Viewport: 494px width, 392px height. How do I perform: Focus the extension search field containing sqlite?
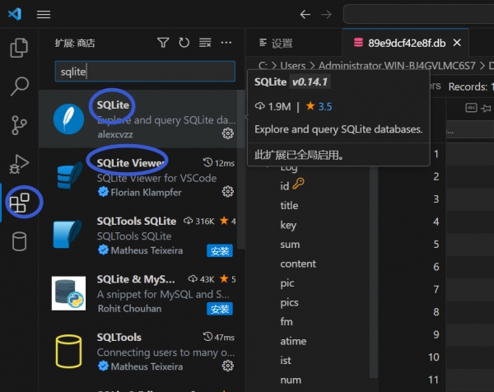145,72
